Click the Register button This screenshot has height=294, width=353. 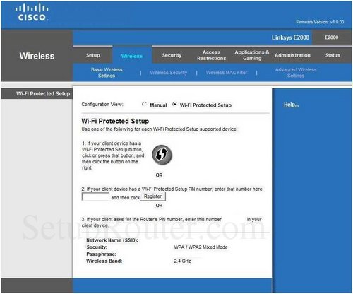(152, 196)
